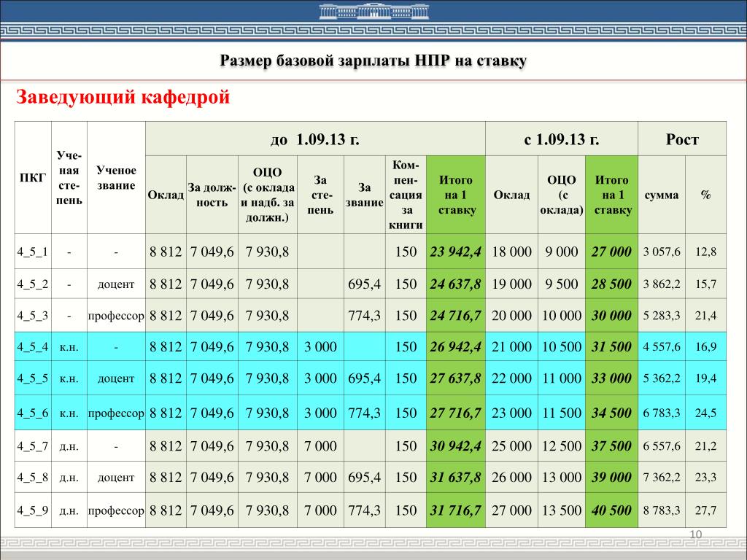Select row label '4_5_4'
Image resolution: width=747 pixels, height=560 pixels.
point(33,346)
